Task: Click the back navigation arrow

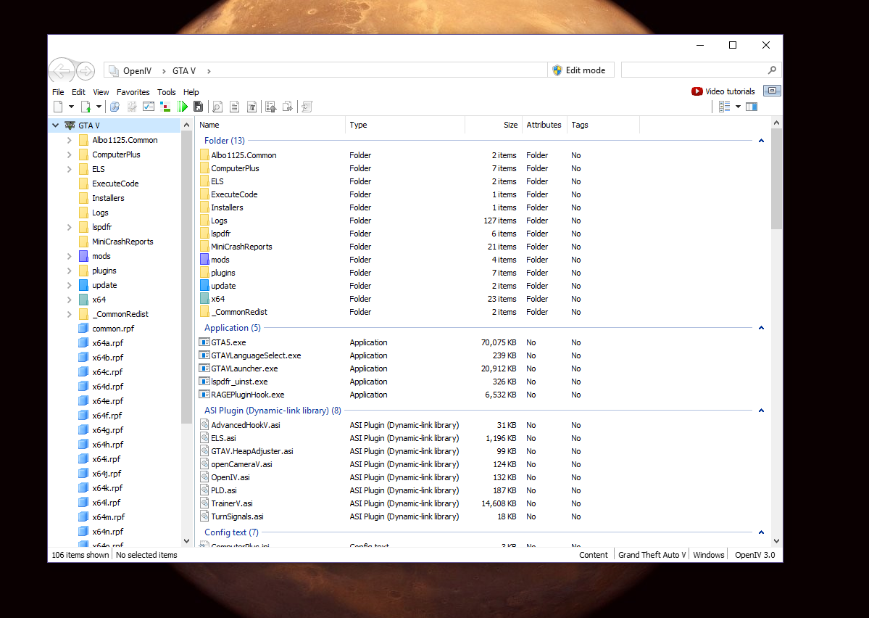Action: click(x=62, y=70)
